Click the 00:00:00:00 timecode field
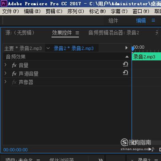 coord(16,150)
